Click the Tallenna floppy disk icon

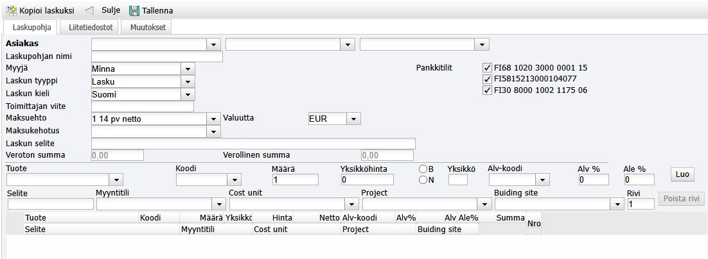[134, 10]
